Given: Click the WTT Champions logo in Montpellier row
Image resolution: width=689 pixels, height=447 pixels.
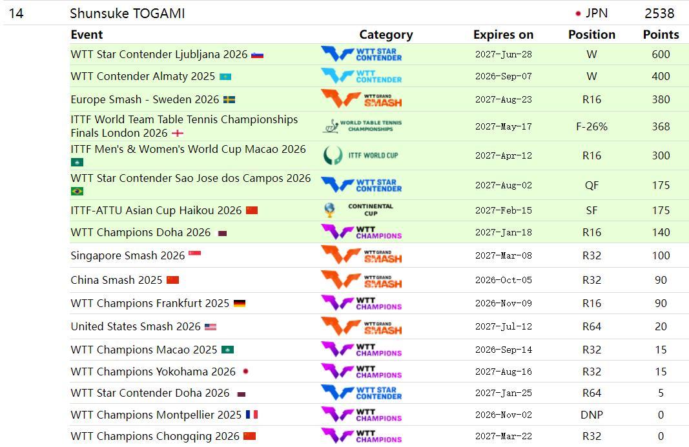Looking at the screenshot, I should [361, 415].
